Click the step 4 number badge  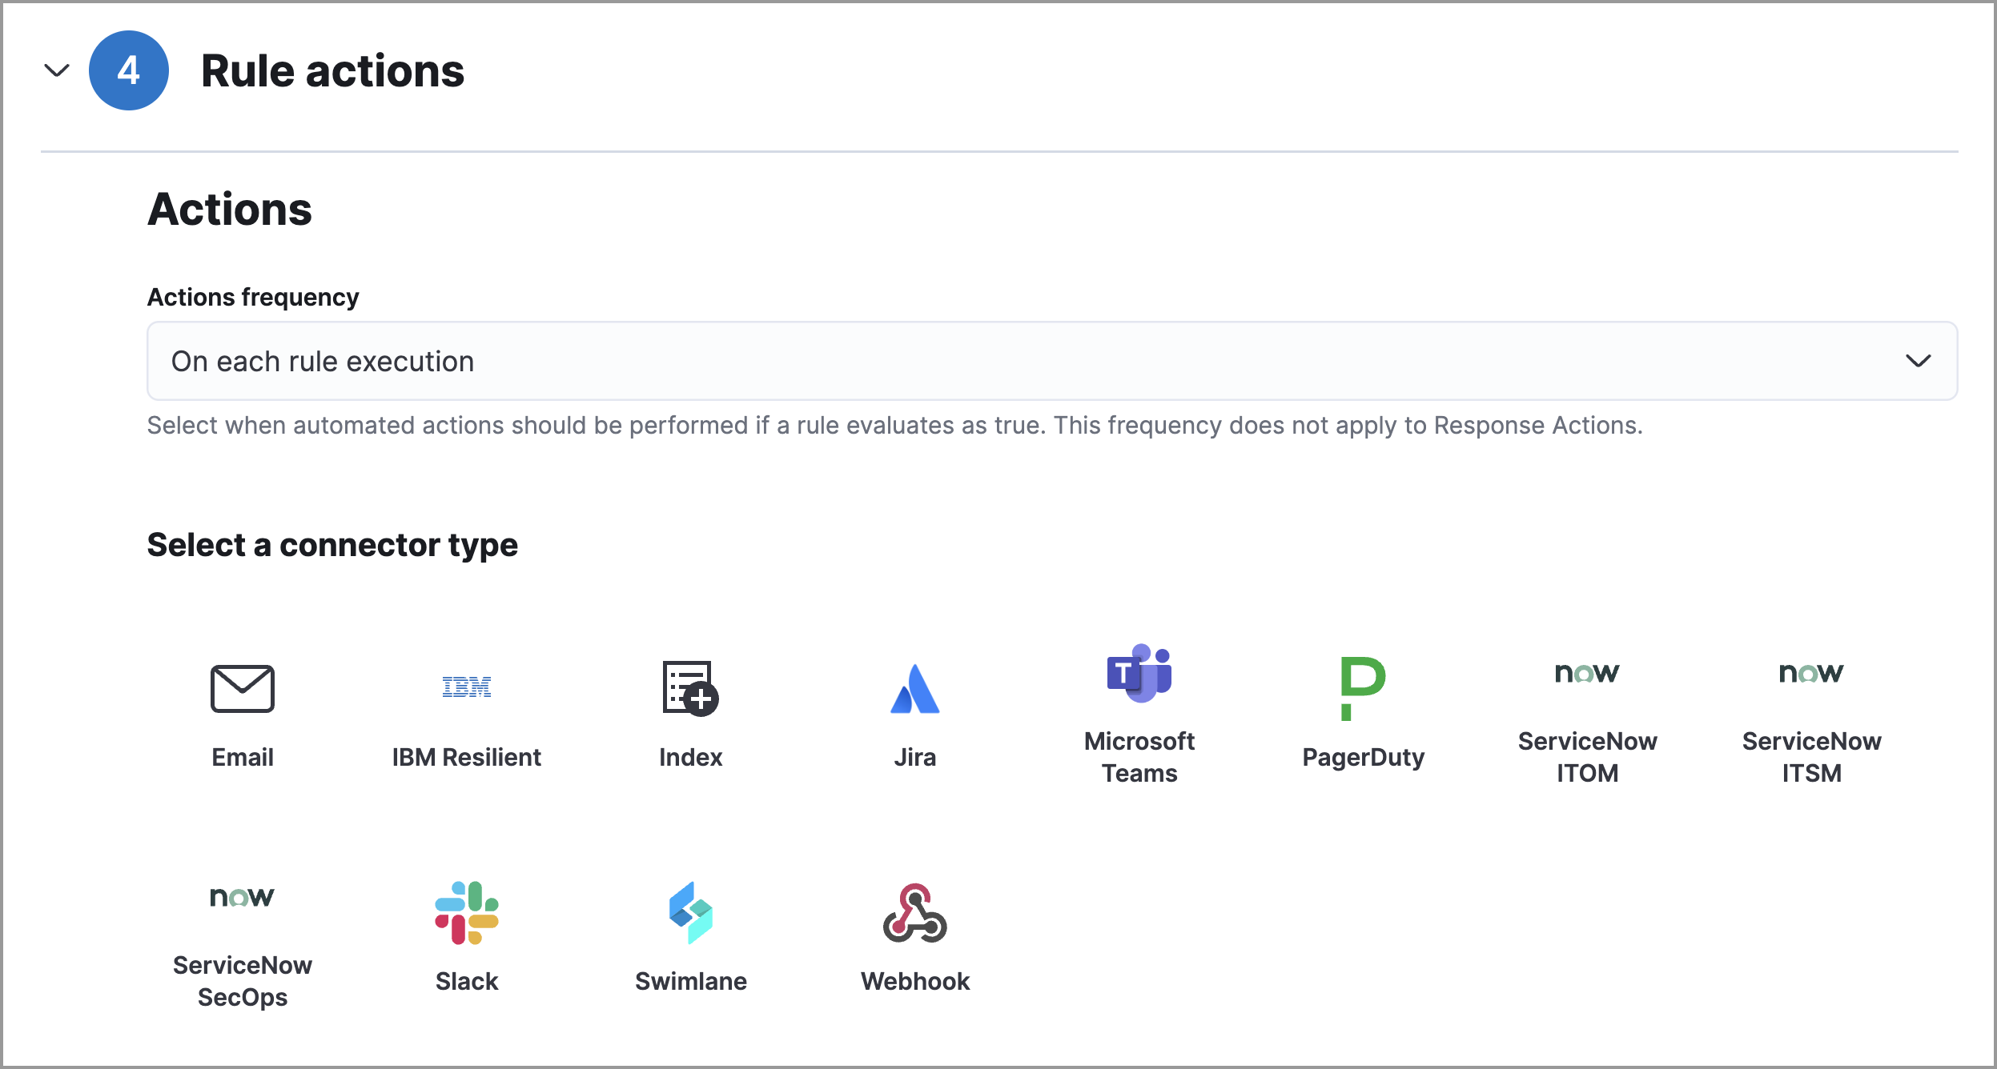pyautogui.click(x=129, y=70)
